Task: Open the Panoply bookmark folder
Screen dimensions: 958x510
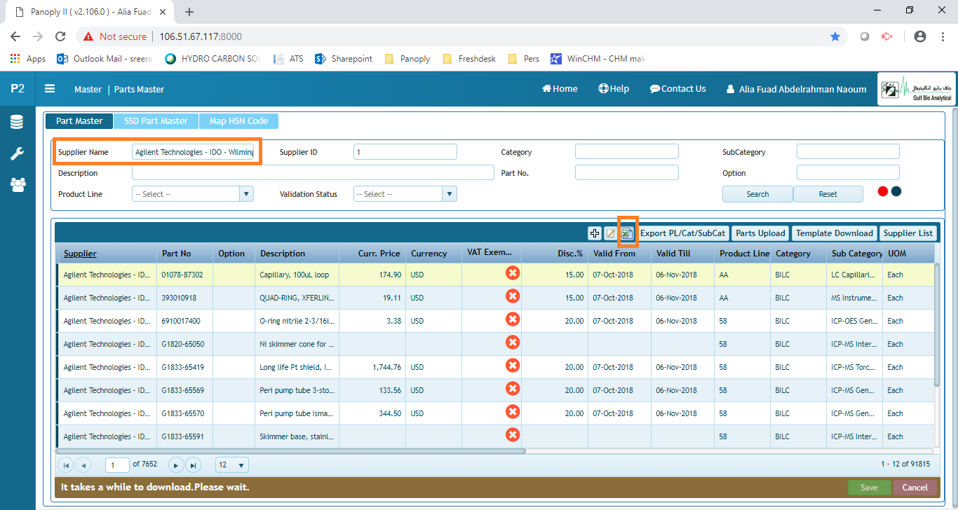Action: pyautogui.click(x=407, y=59)
